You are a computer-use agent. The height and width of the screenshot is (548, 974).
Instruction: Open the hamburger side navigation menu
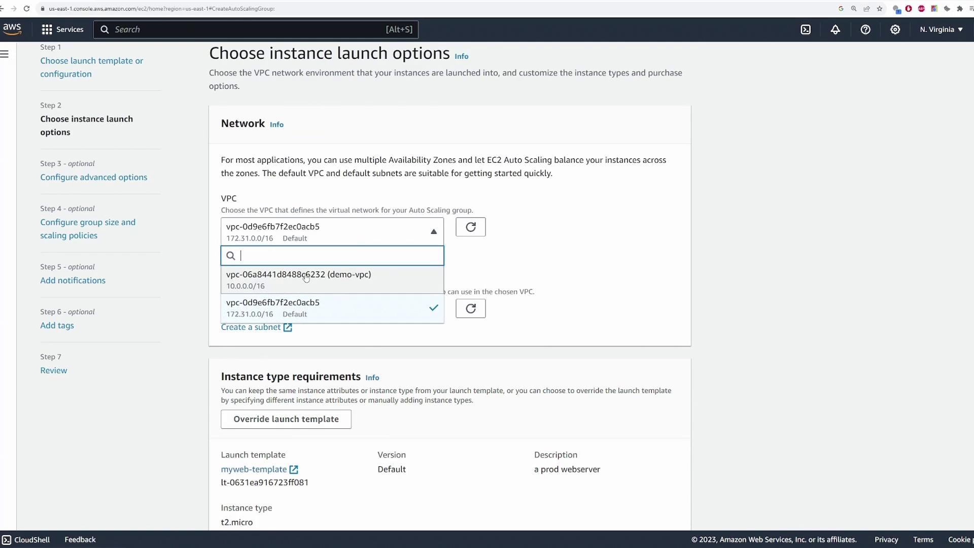click(x=5, y=54)
